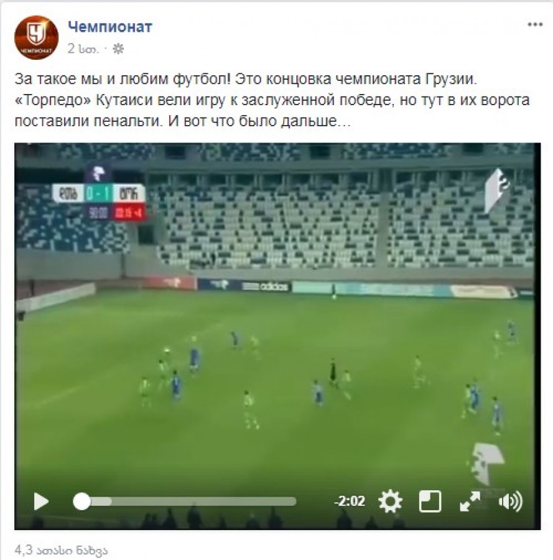Click the scoreboard overlay in video

[99, 202]
